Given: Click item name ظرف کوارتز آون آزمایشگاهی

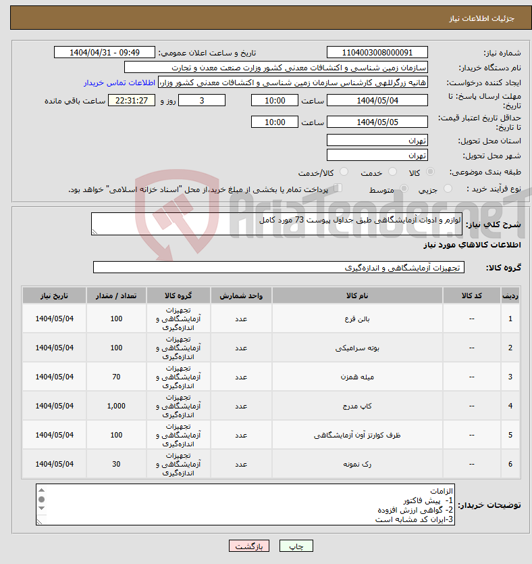Looking at the screenshot, I should coord(357,436).
